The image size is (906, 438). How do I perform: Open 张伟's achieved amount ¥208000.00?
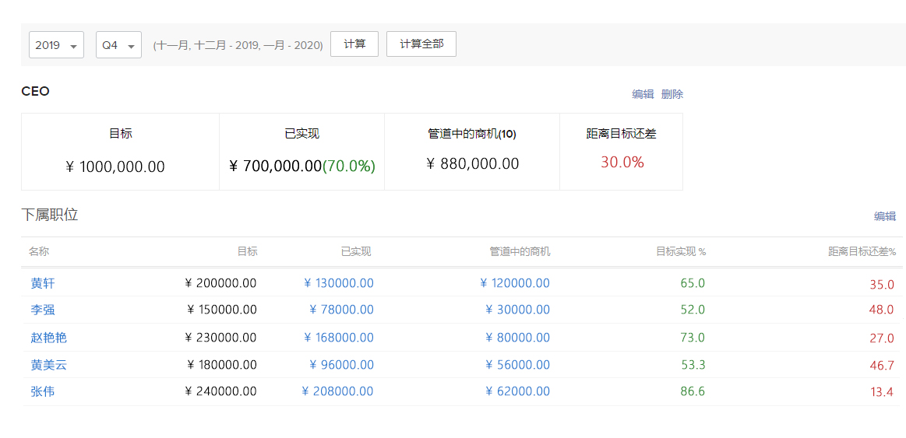(x=337, y=391)
